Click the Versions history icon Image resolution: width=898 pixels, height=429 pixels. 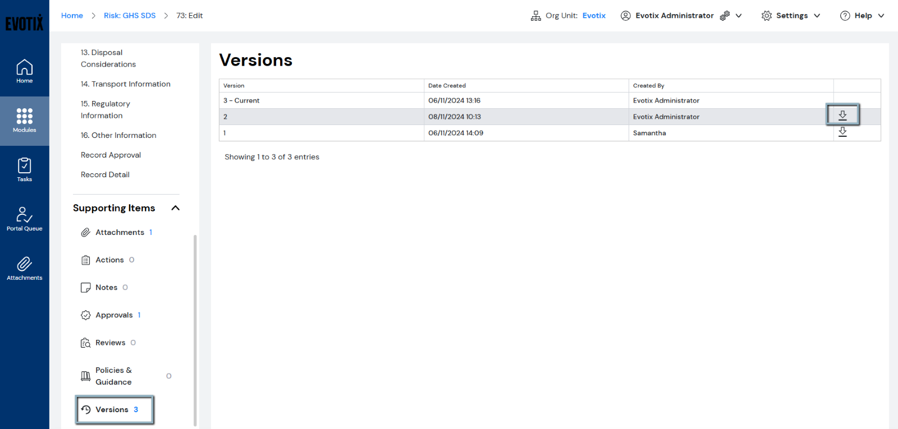[85, 409]
